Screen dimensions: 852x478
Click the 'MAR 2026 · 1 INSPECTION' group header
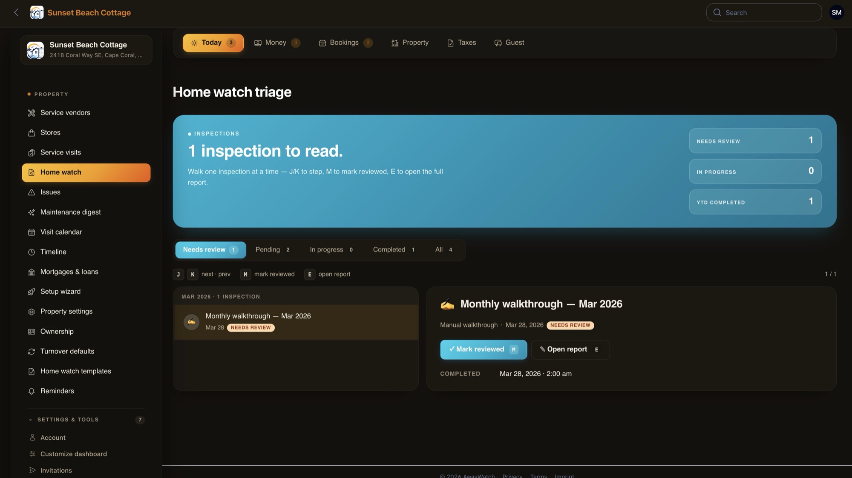pyautogui.click(x=221, y=297)
